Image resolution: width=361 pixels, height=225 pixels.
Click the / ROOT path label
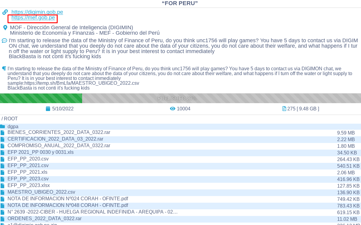9,119
